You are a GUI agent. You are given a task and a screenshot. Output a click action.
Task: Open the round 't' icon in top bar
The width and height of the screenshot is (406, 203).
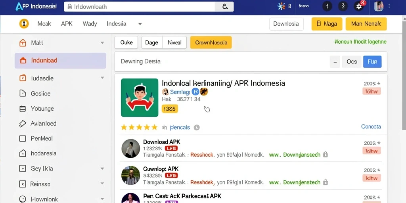(x=327, y=6)
